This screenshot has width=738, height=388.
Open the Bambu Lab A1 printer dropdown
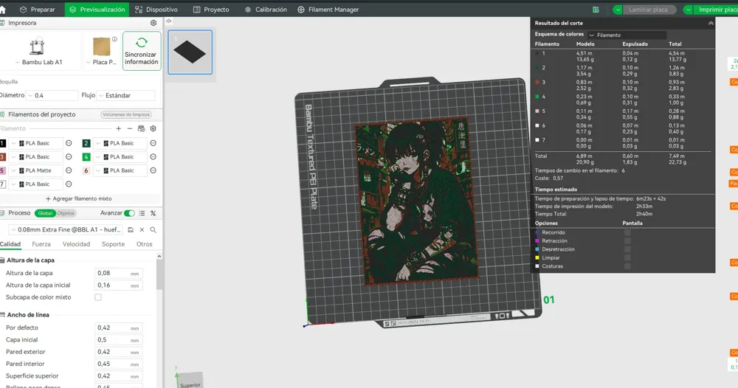pyautogui.click(x=38, y=62)
